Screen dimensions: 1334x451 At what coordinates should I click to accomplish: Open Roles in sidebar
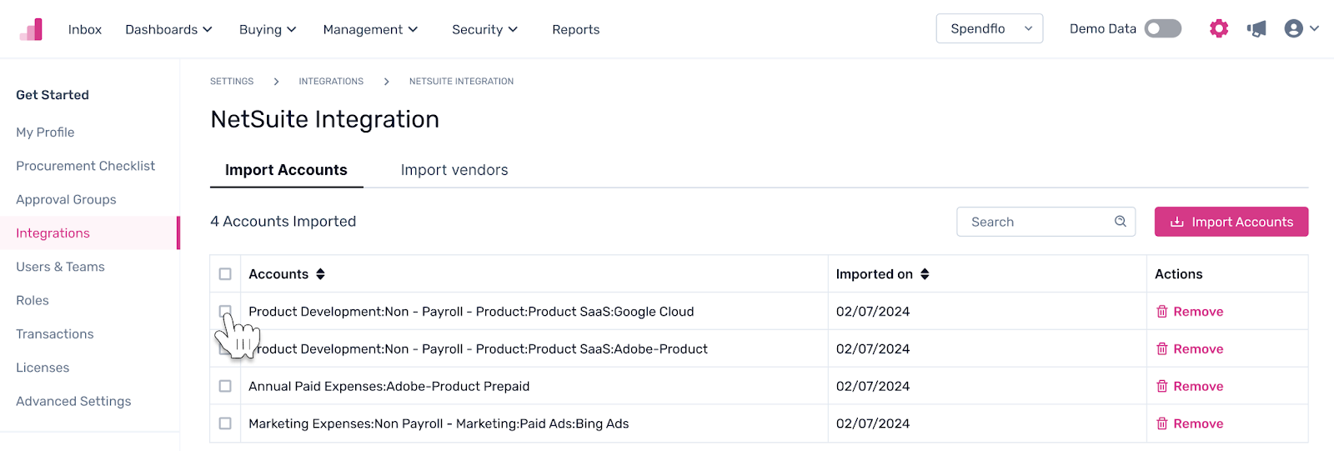[33, 301]
